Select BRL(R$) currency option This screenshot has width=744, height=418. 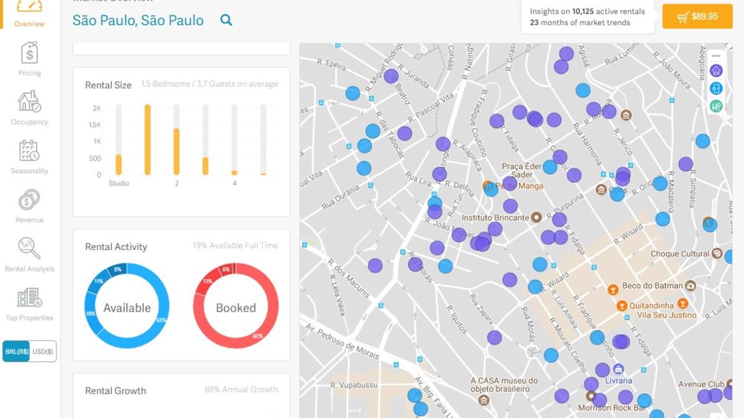(x=17, y=352)
